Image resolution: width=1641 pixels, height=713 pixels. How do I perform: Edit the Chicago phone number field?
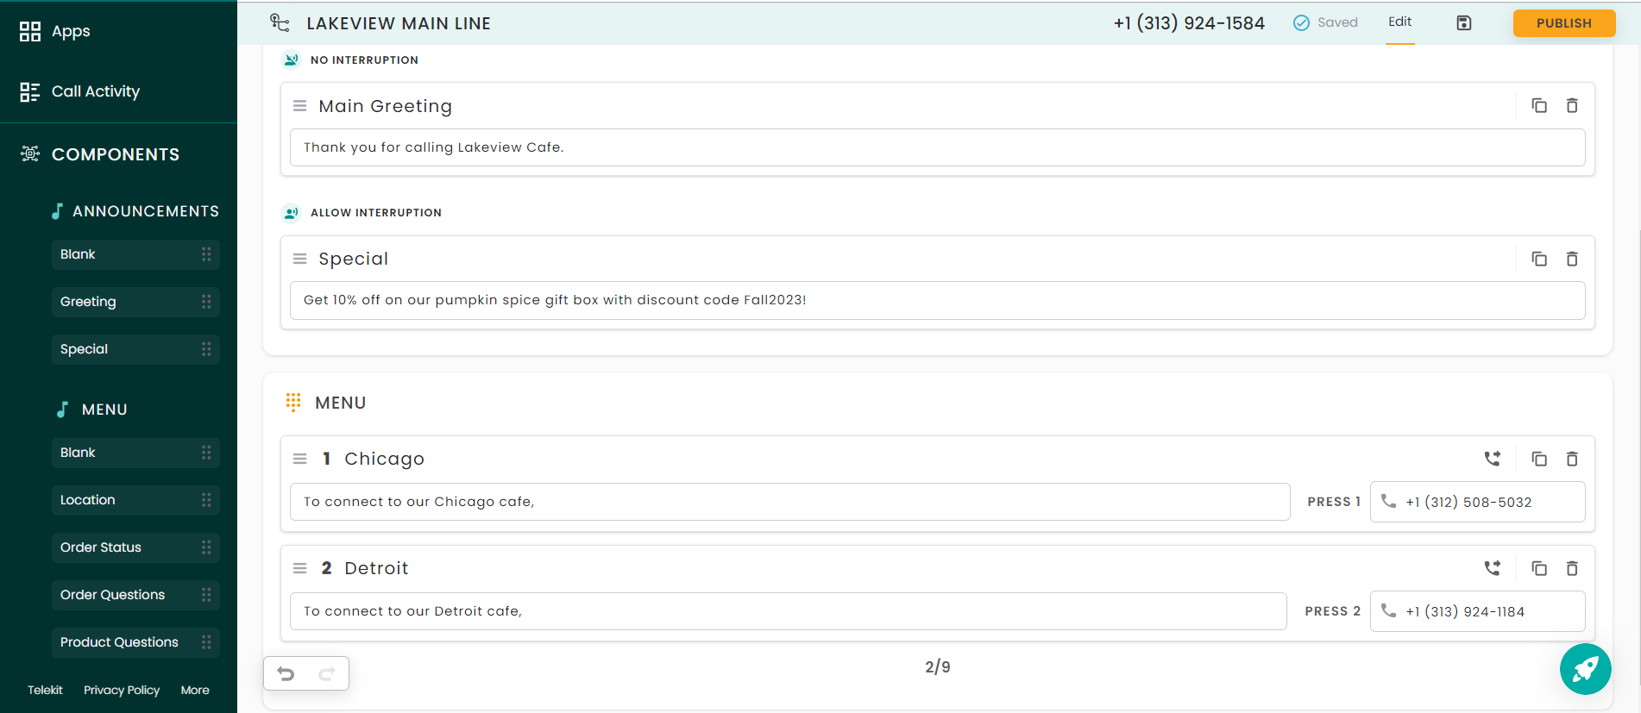pyautogui.click(x=1477, y=502)
